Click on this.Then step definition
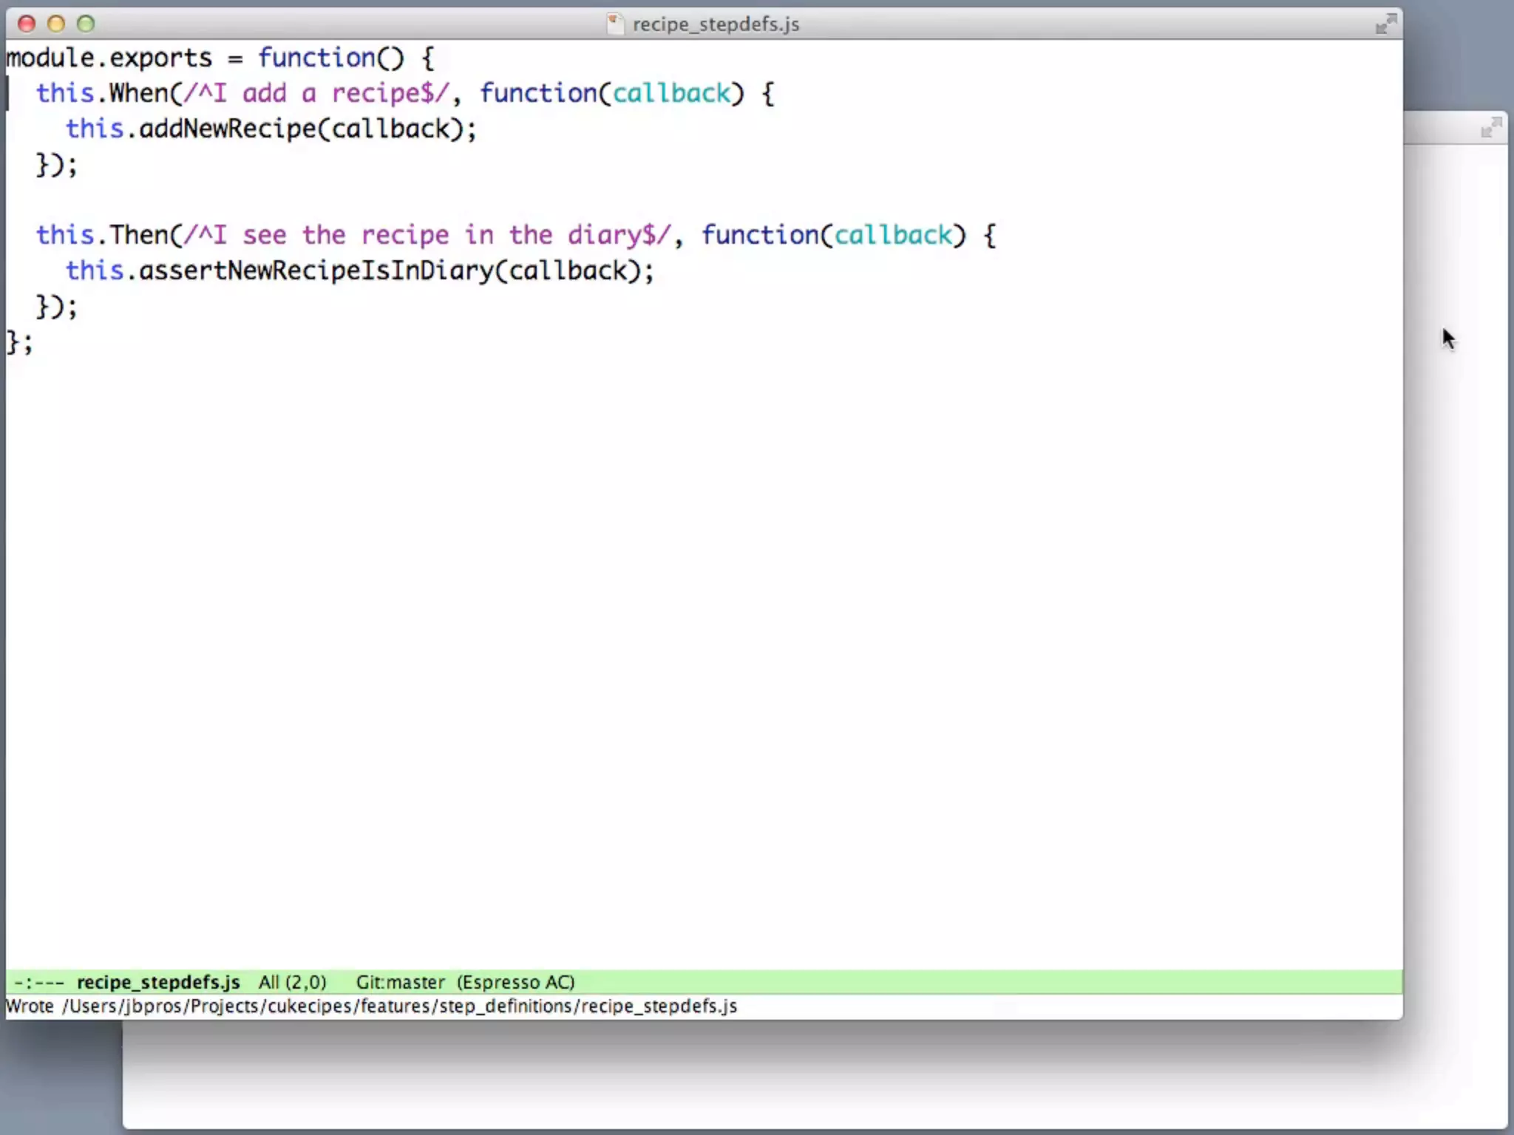The height and width of the screenshot is (1135, 1514). click(x=102, y=235)
